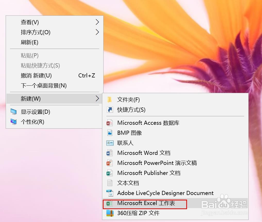Click the personalization icon beside 个性化(R)
The width and height of the screenshot is (262, 222).
click(14, 122)
